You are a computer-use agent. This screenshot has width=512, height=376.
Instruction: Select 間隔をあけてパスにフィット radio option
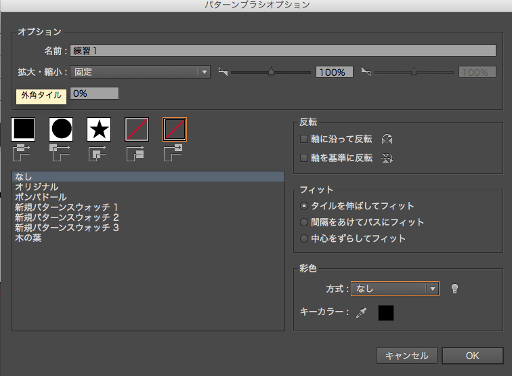pyautogui.click(x=304, y=222)
